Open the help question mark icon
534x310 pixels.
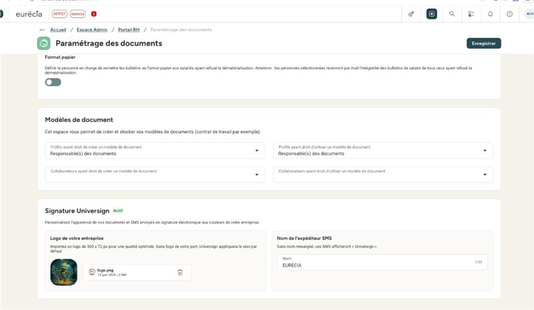[x=509, y=14]
